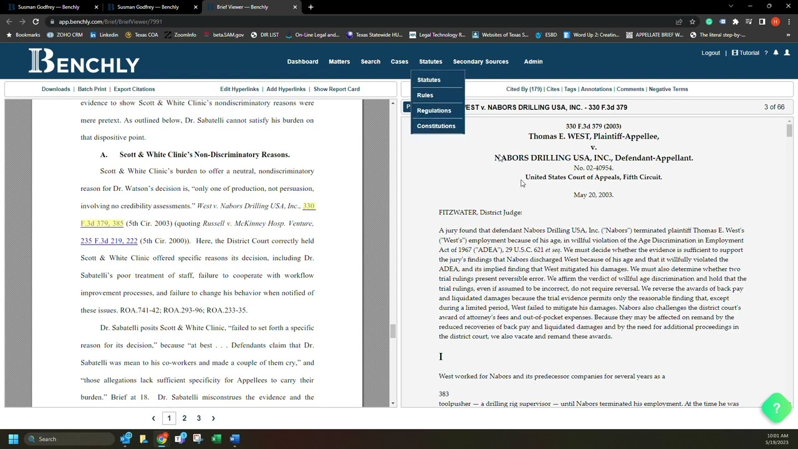
Task: Open the beta.SAM.gov bookmark
Action: tap(224, 35)
